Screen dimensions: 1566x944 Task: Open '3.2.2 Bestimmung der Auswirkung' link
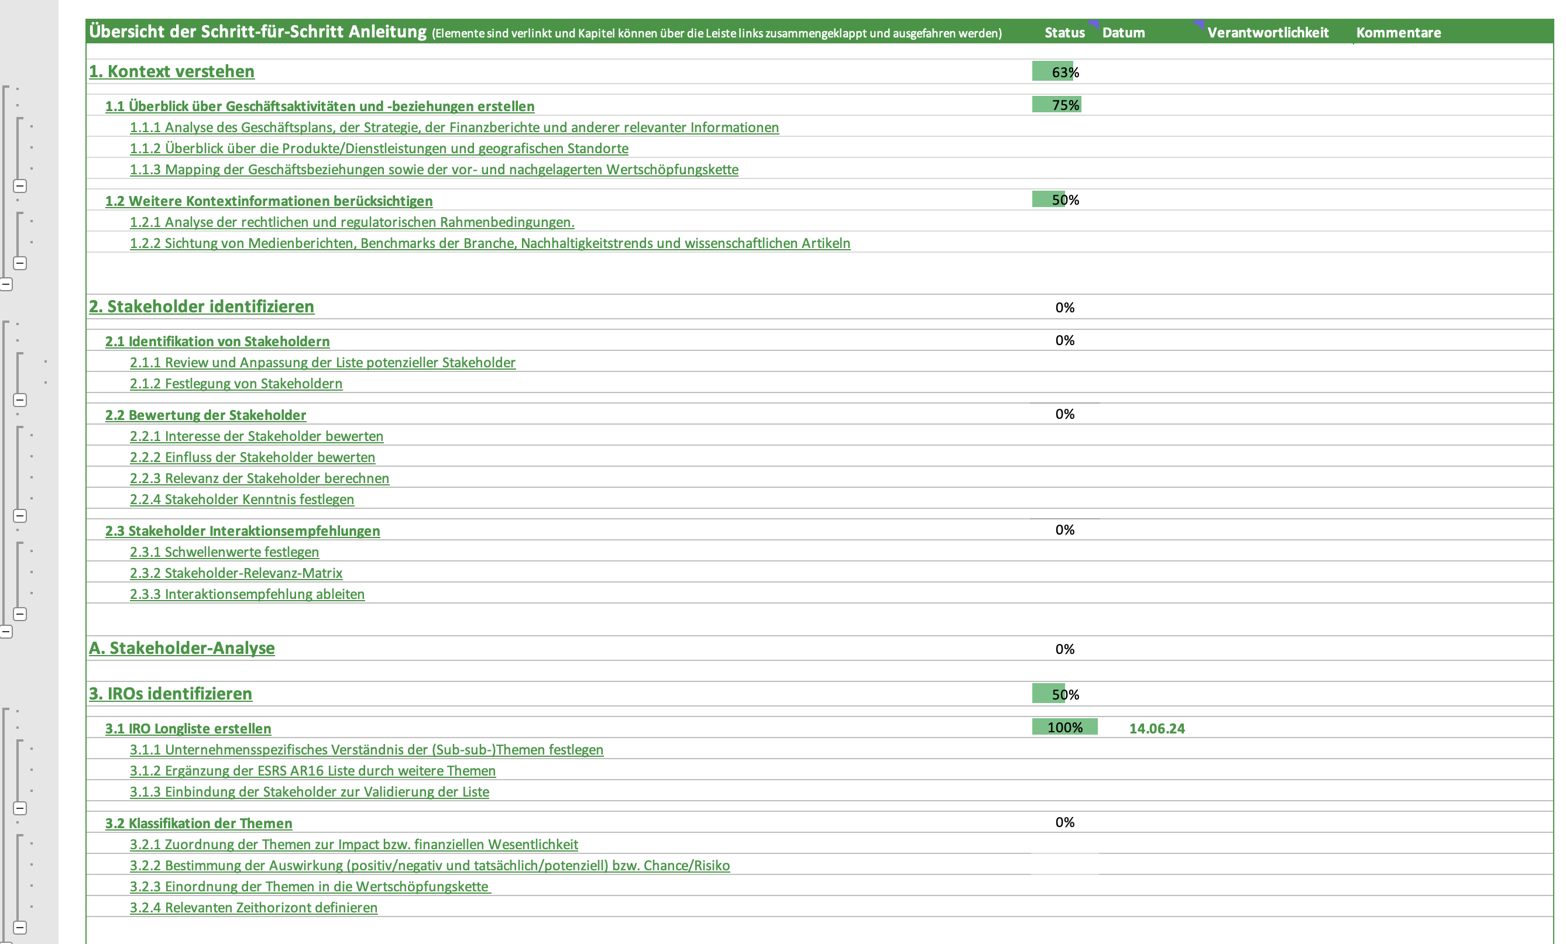pos(430,864)
